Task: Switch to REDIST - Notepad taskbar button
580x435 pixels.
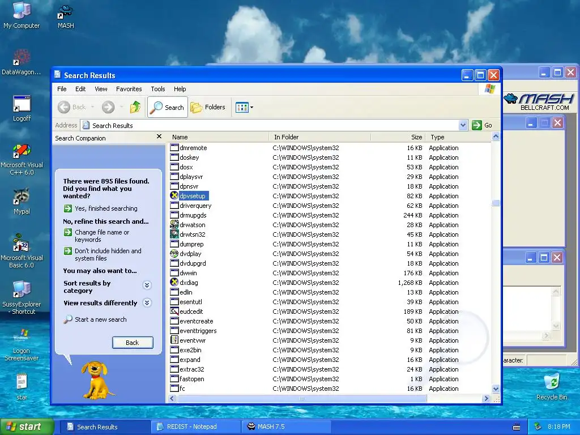Action: (x=196, y=427)
